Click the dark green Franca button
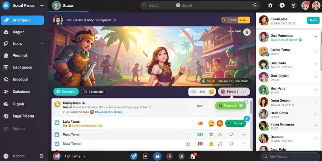Viewport: 322px width, 161px height. pyautogui.click(x=235, y=123)
